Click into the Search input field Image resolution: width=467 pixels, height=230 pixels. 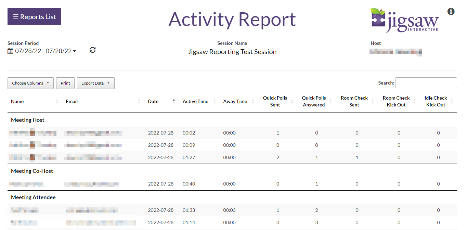pos(426,83)
